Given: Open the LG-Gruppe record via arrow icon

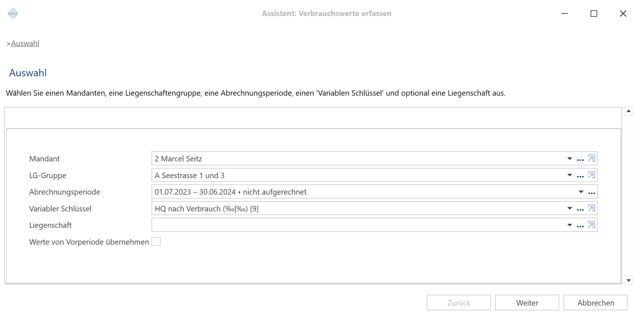Looking at the screenshot, I should (x=591, y=175).
